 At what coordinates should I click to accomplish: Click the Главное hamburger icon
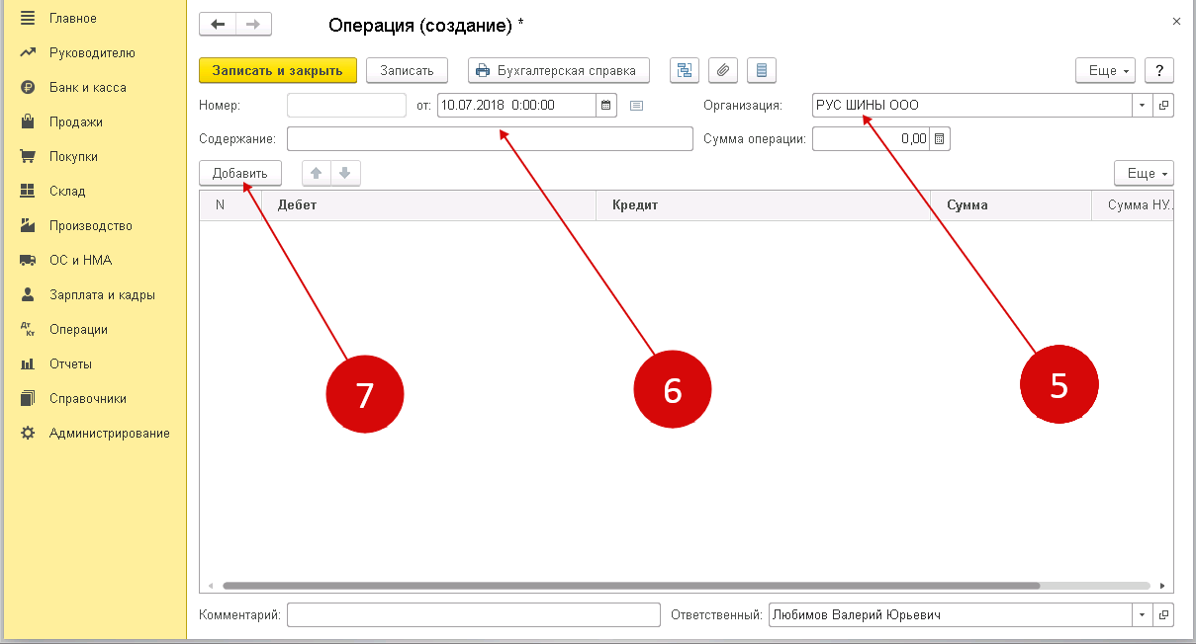click(28, 18)
